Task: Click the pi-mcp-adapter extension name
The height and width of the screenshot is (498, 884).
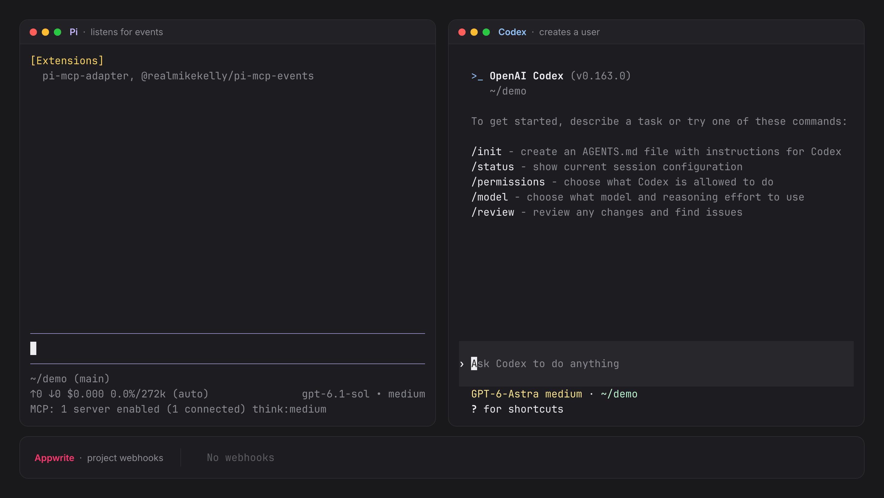Action: (85, 76)
